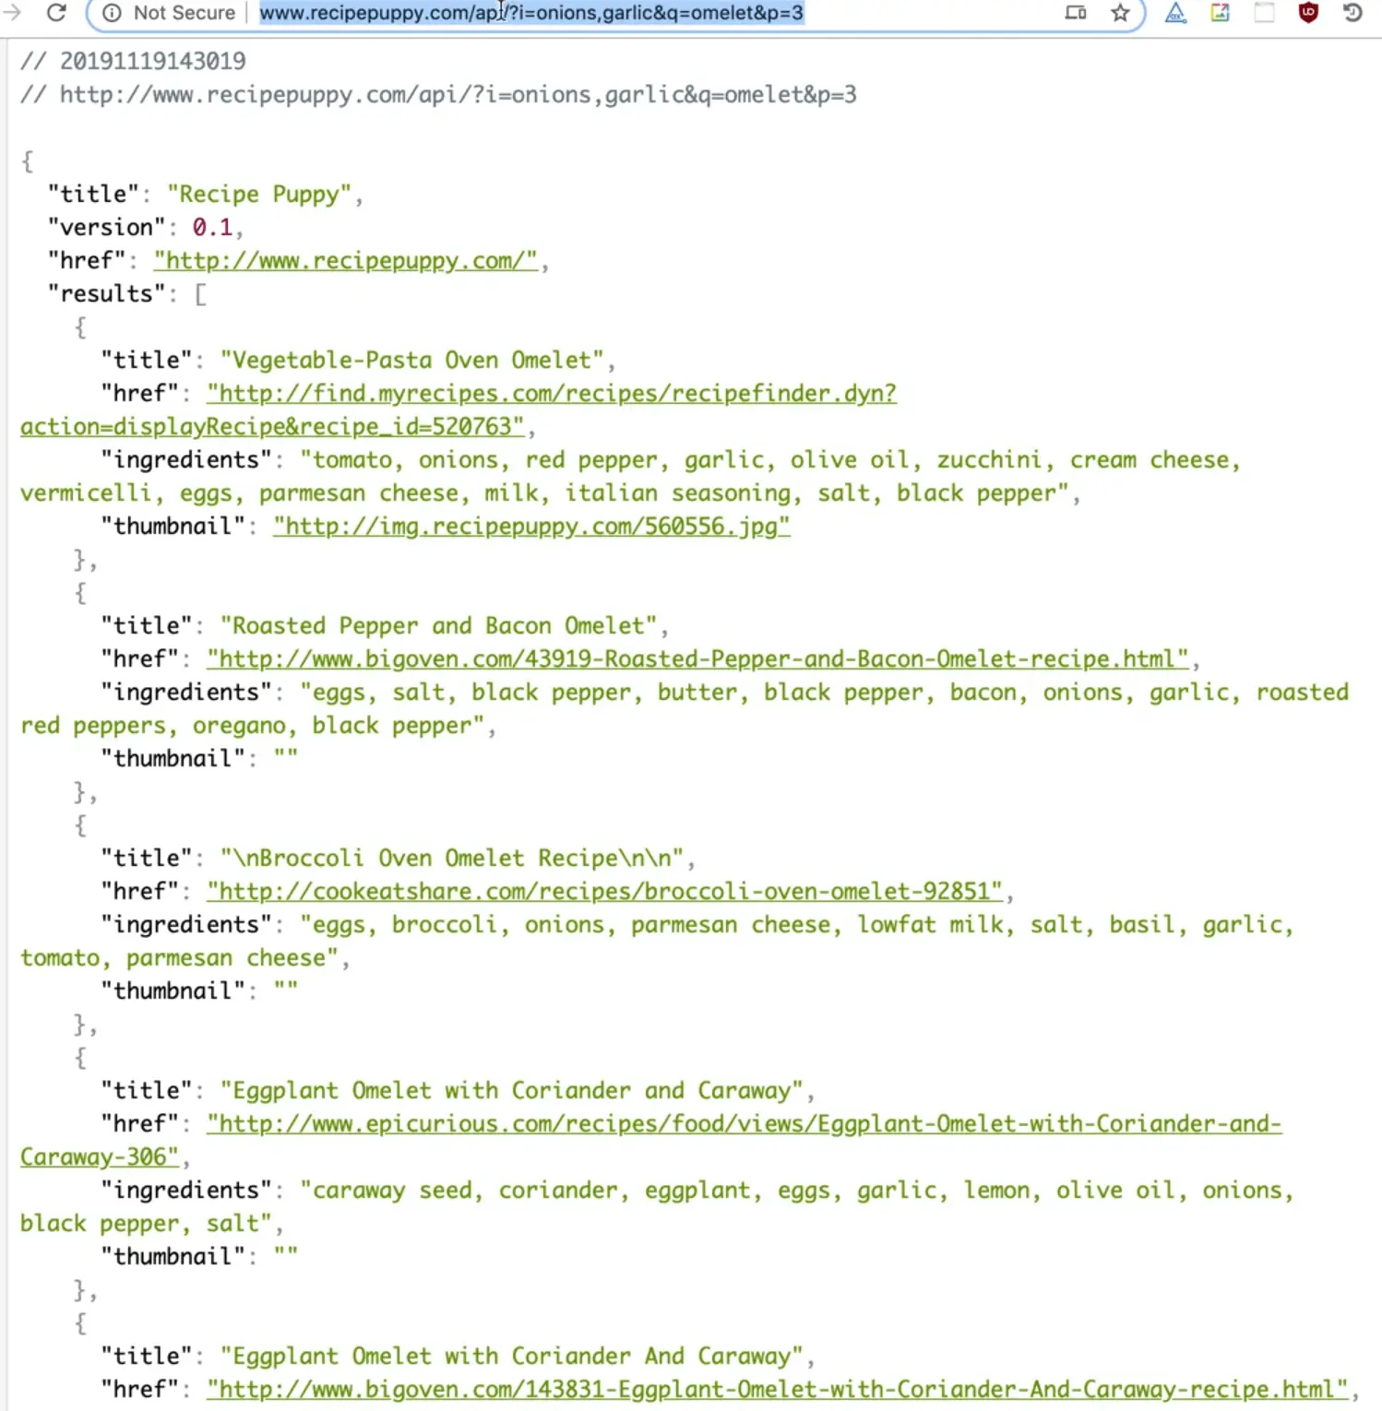Click the screen cast icon in address bar
The height and width of the screenshot is (1411, 1382).
pos(1076,13)
